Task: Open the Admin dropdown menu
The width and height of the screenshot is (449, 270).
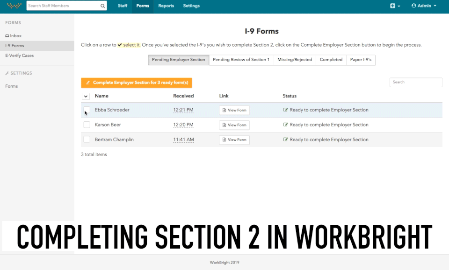Action: pos(424,6)
